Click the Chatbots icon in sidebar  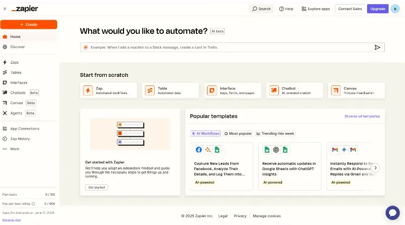click(x=5, y=93)
